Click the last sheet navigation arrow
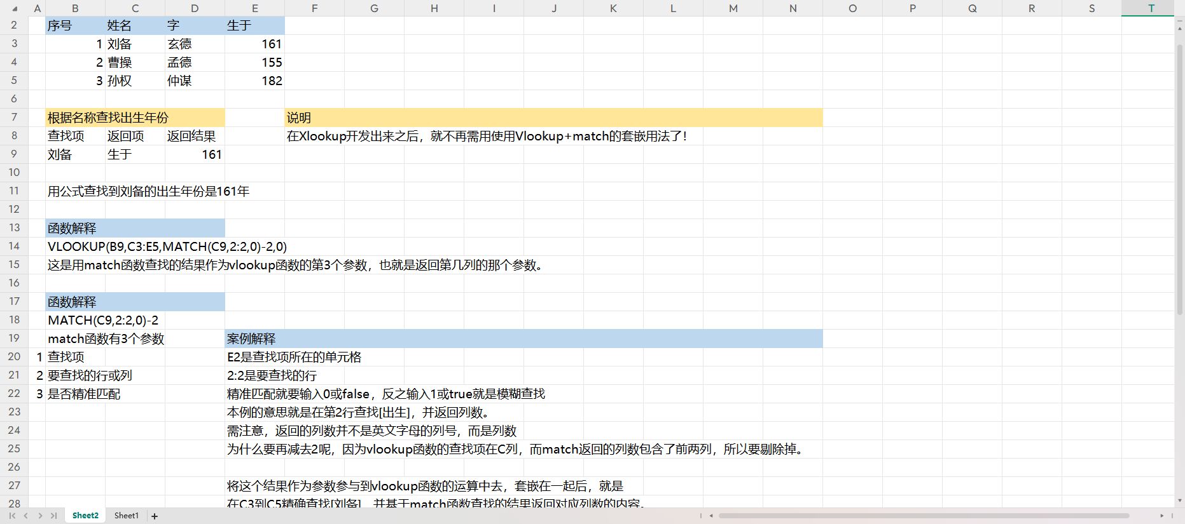 click(x=53, y=516)
